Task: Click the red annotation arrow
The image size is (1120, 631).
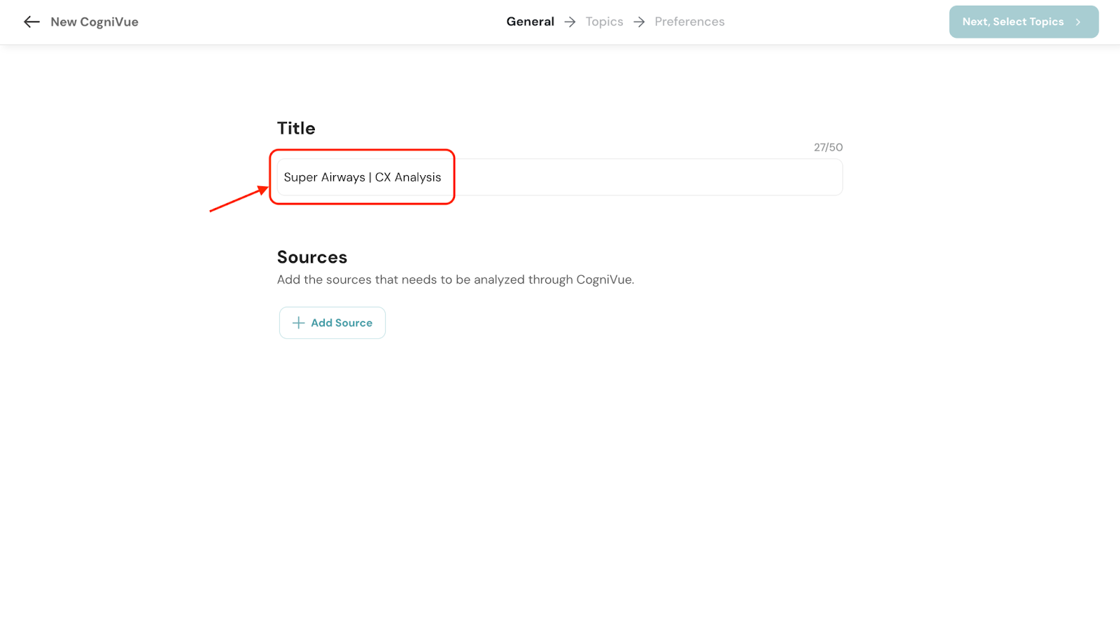Action: pyautogui.click(x=238, y=200)
